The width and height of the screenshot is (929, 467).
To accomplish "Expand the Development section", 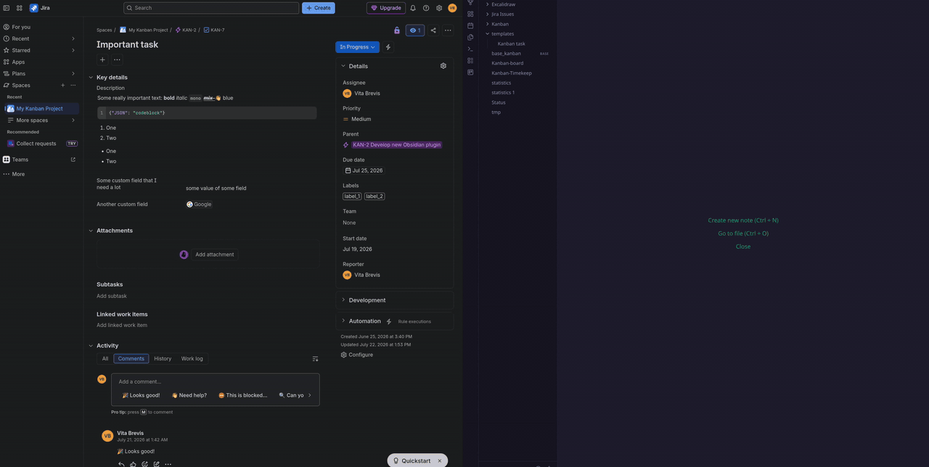I will point(343,300).
